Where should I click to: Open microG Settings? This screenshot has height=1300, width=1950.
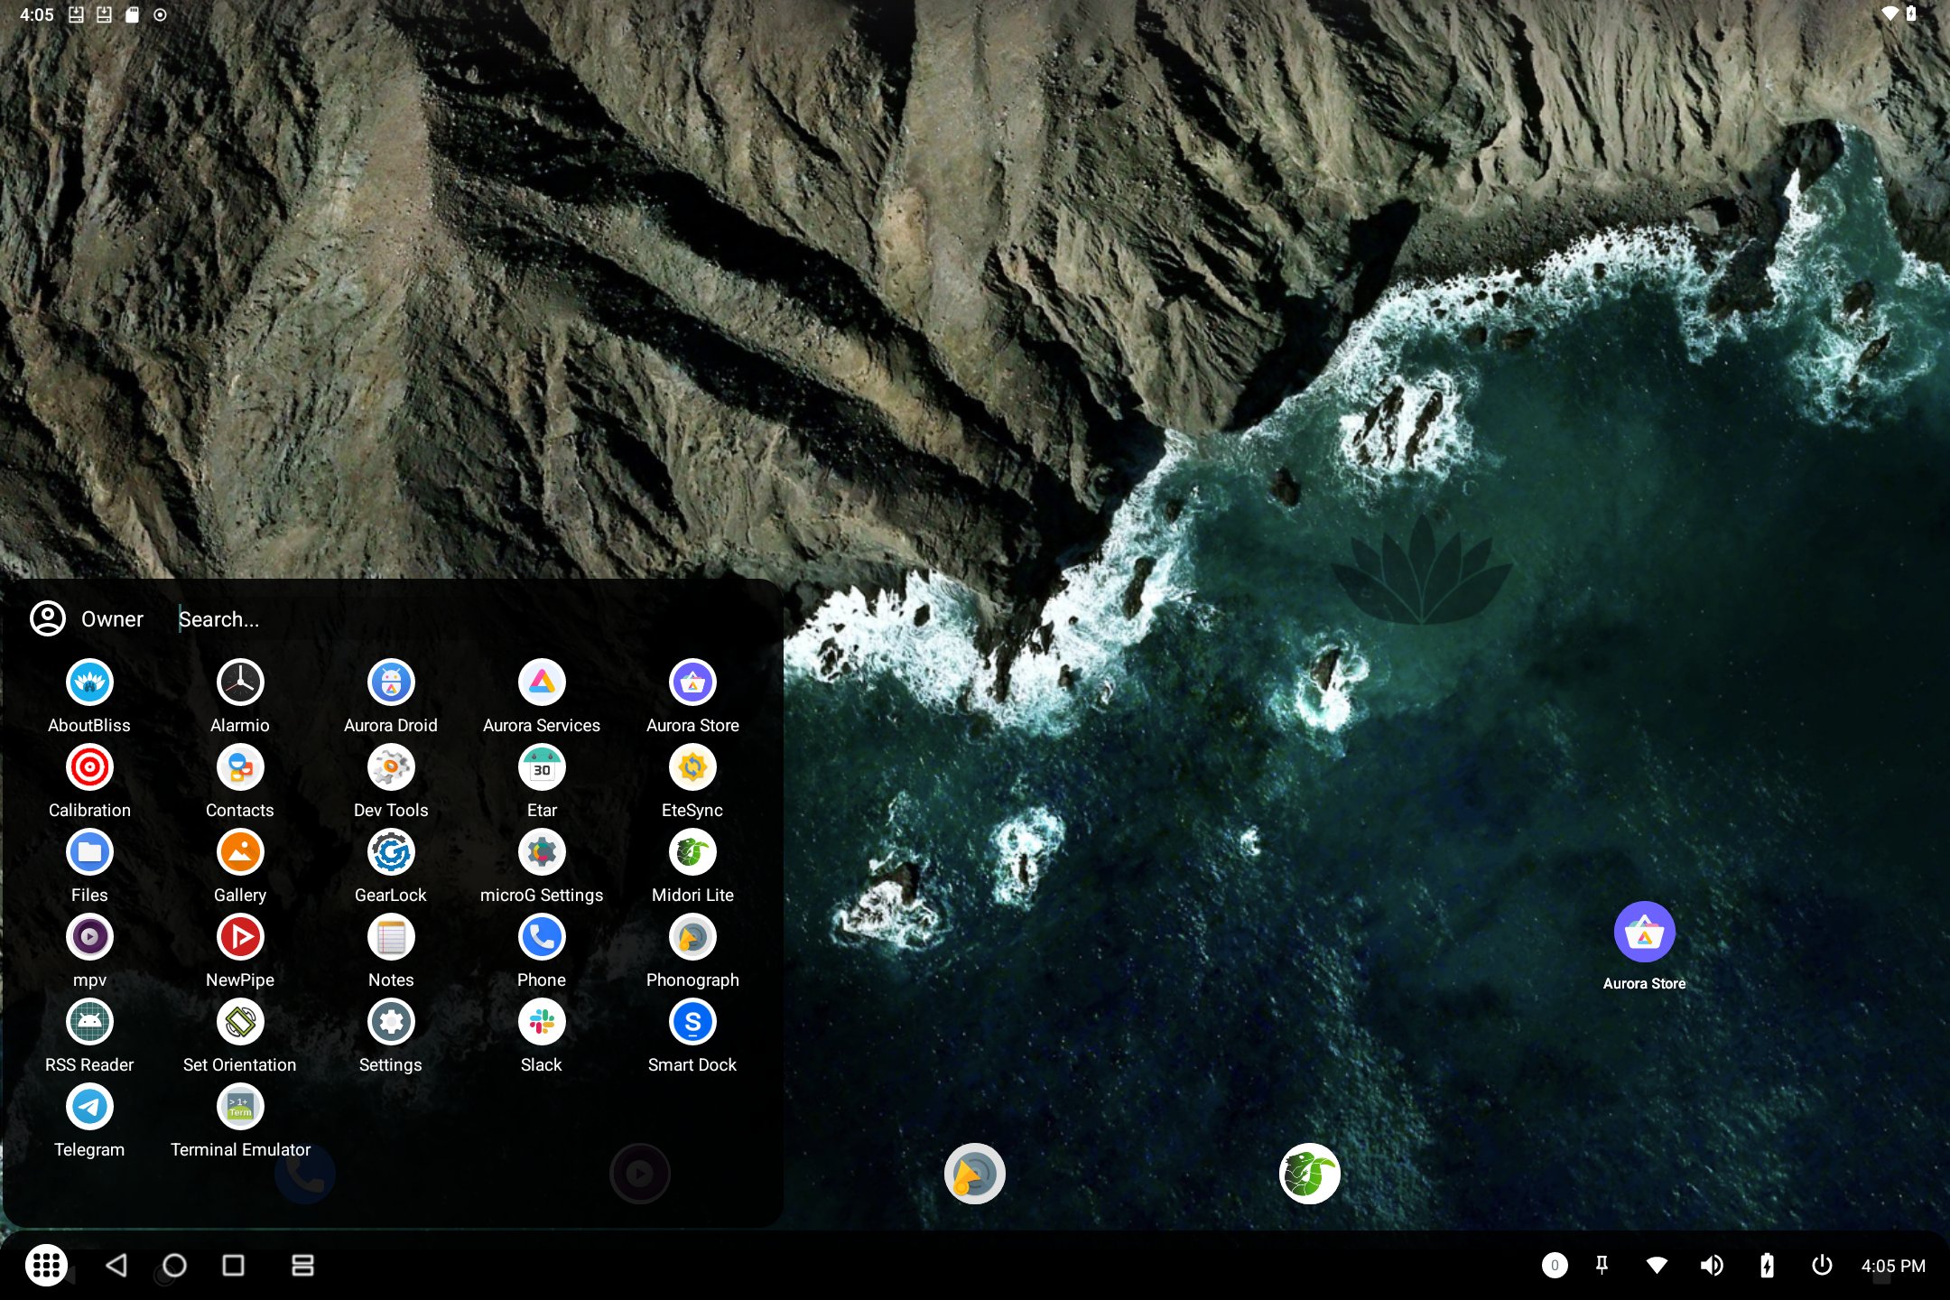541,851
